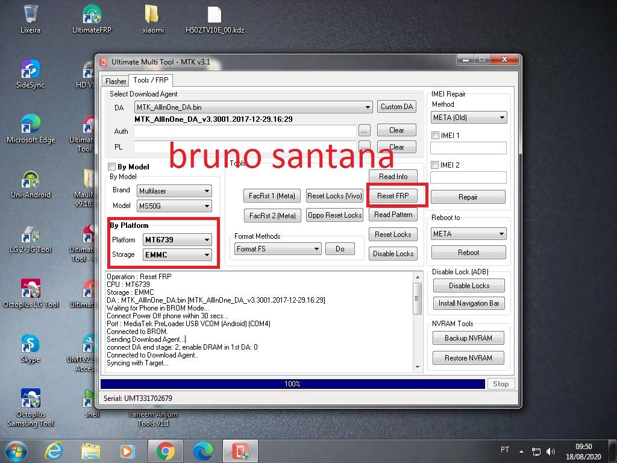Switch to Ultimate Multi Tool taskbar button
The image size is (617, 463).
pos(240,451)
